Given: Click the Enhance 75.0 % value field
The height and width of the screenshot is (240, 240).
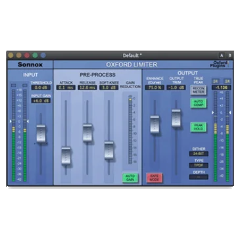Looking at the screenshot, I should [155, 87].
